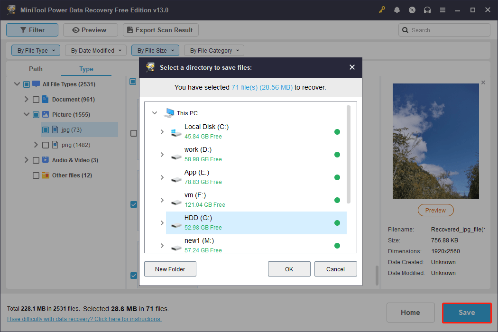Check the Other files (12) checkbox
Image resolution: width=498 pixels, height=332 pixels.
(36, 175)
